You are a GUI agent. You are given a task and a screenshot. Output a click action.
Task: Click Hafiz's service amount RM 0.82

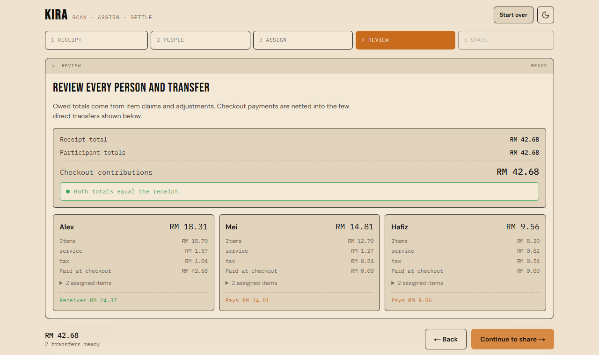528,251
